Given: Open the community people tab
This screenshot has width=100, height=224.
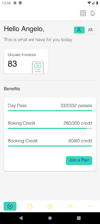Looking at the screenshot, I should 70,206.
